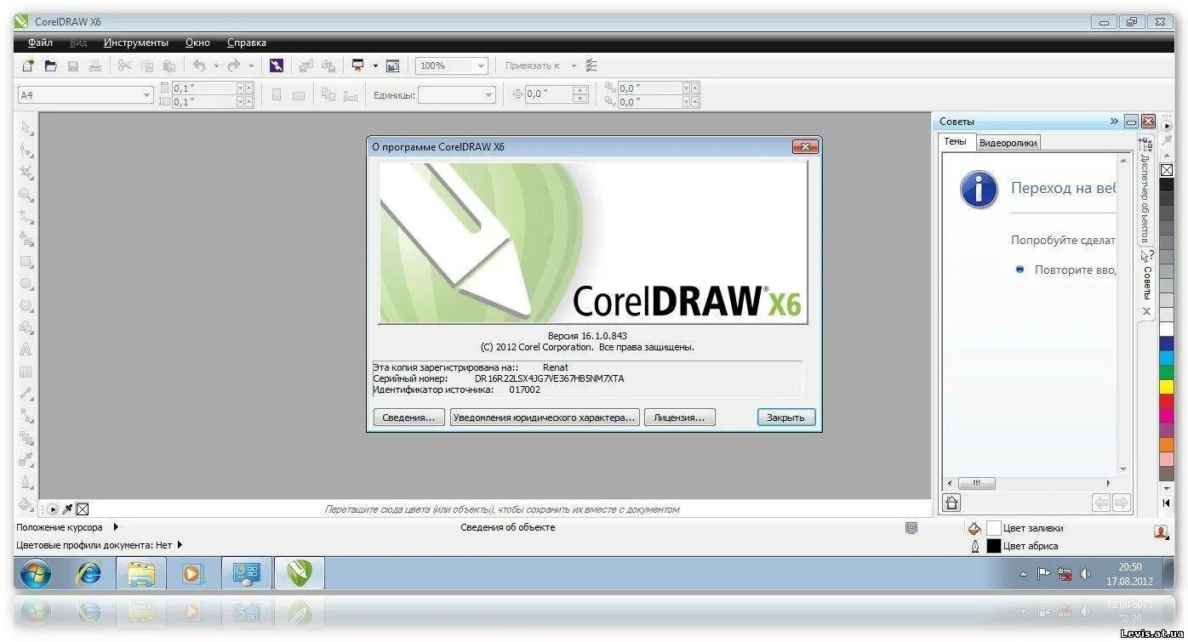Open the Windows Start button

pyautogui.click(x=35, y=574)
